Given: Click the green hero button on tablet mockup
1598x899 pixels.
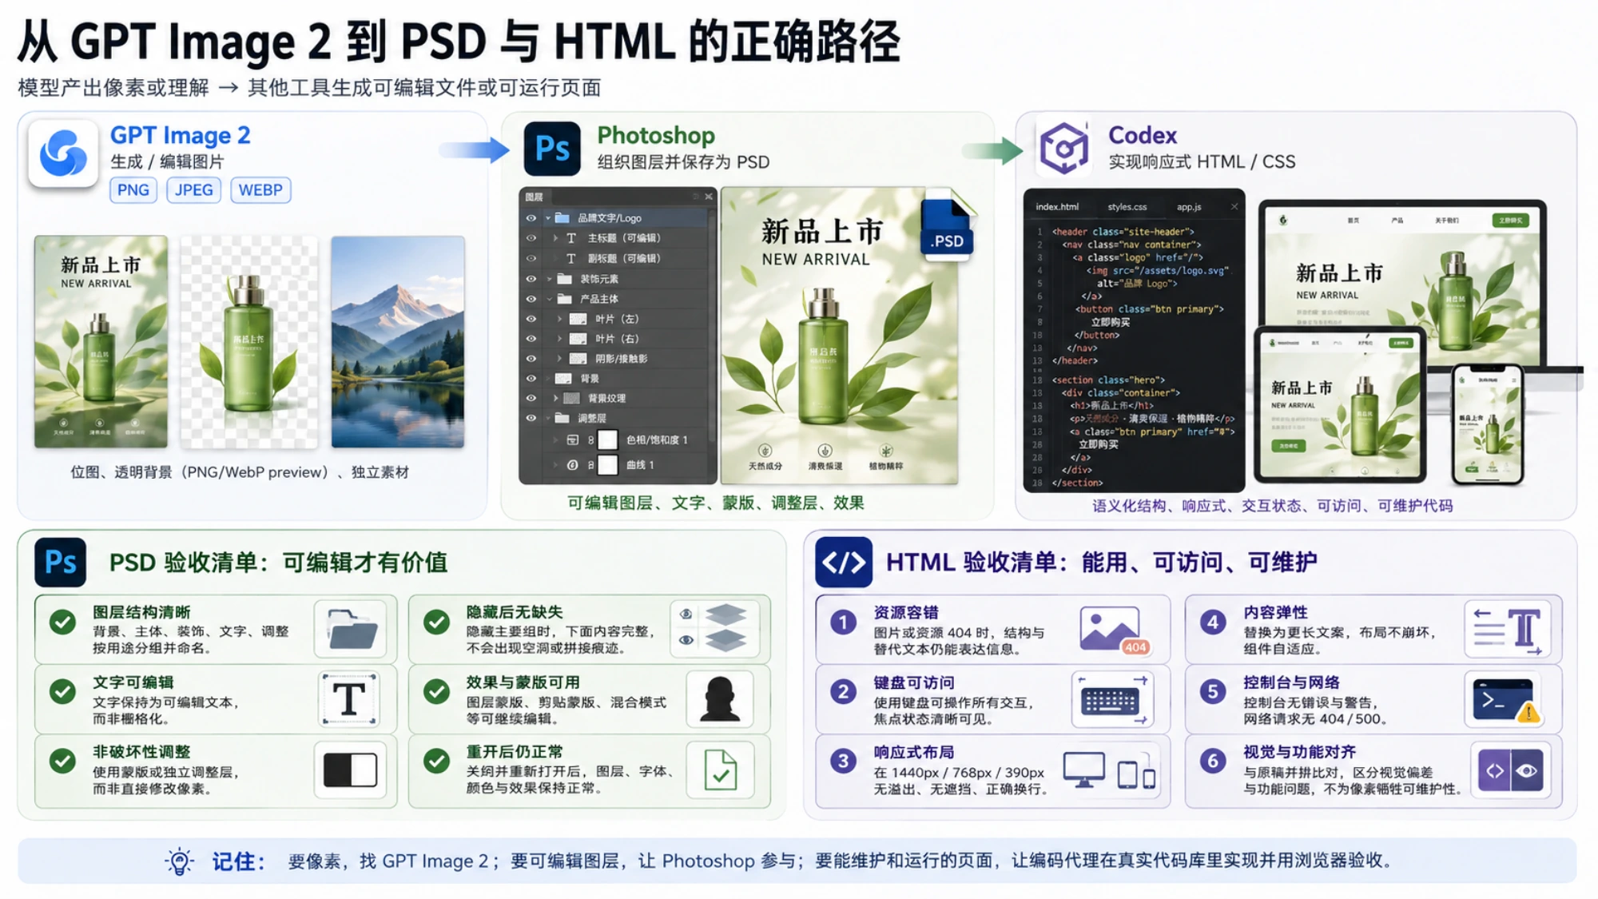Looking at the screenshot, I should (x=1288, y=446).
